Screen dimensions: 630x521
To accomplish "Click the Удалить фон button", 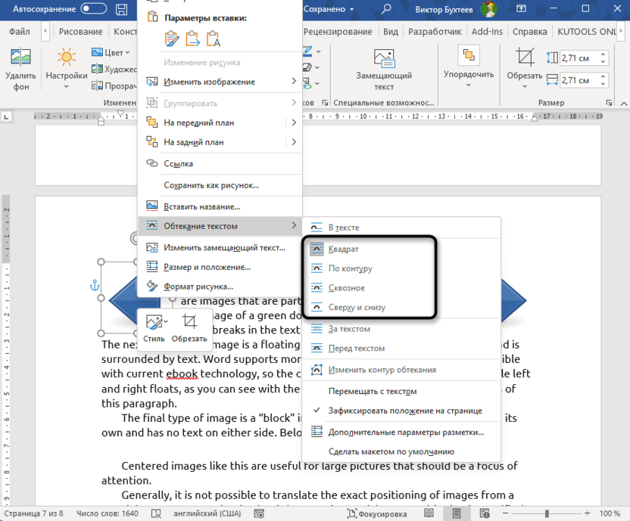I will (x=20, y=69).
